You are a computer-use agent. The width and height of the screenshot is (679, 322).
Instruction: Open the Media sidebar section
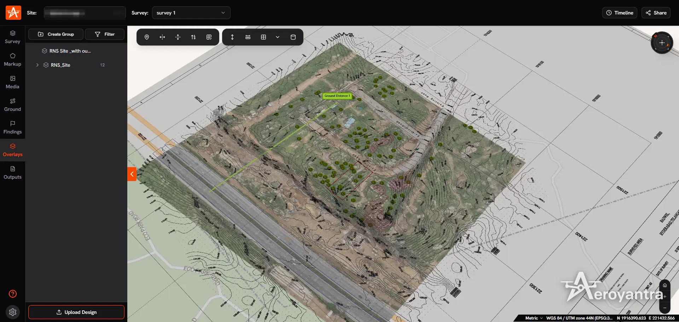pyautogui.click(x=12, y=82)
